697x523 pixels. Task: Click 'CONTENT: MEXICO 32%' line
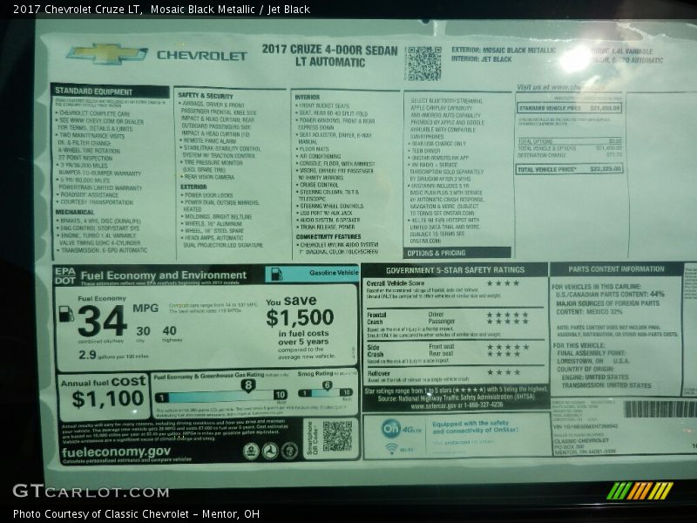point(590,312)
